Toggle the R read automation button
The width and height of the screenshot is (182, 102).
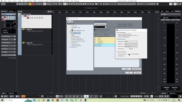(x=37, y=4)
